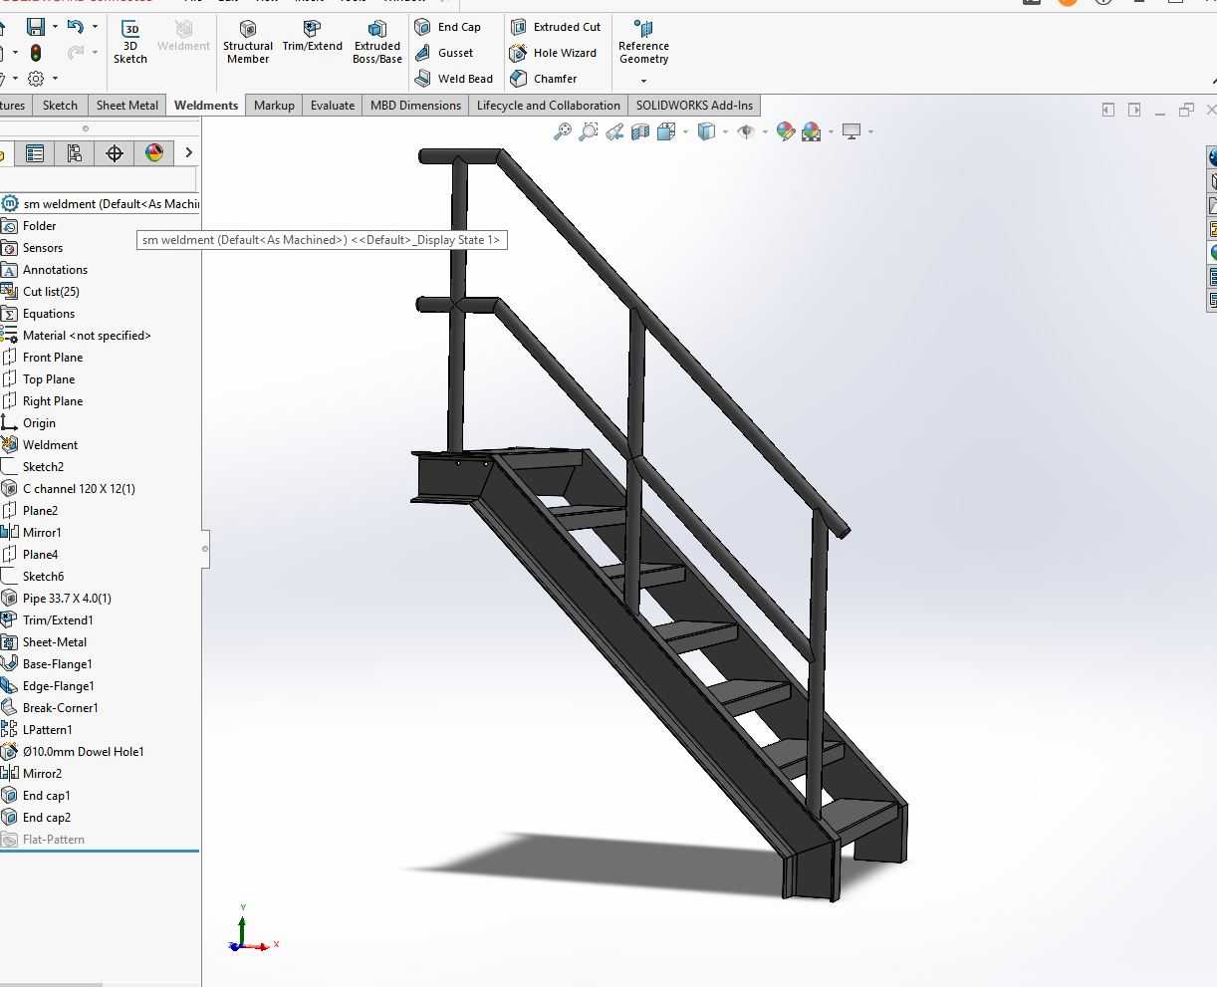Open Options gear dropdown arrow
Image resolution: width=1217 pixels, height=987 pixels.
tap(55, 79)
